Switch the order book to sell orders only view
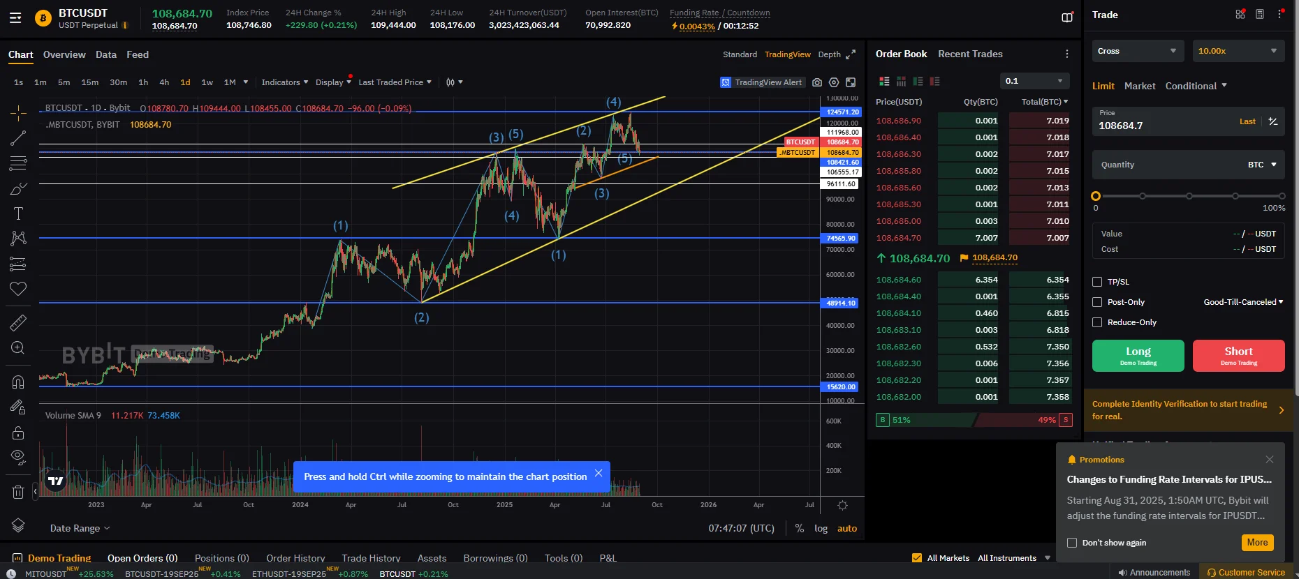 point(934,81)
